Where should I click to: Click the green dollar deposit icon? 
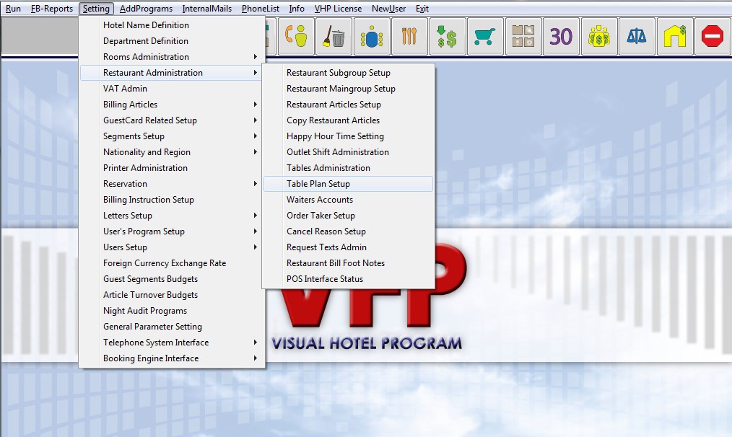[x=447, y=35]
